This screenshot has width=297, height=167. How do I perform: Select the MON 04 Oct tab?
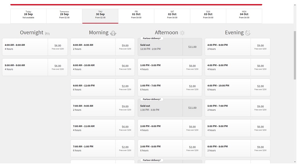[244, 16]
